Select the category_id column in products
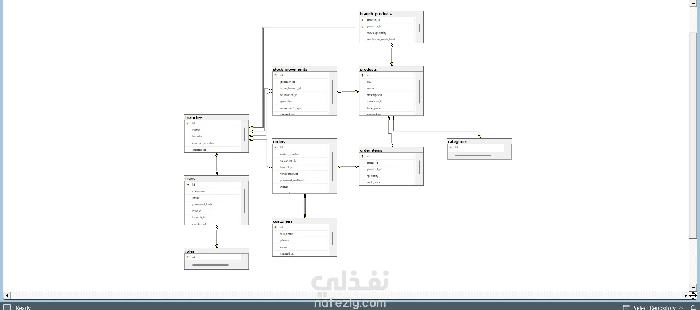The image size is (700, 310). coord(387,102)
